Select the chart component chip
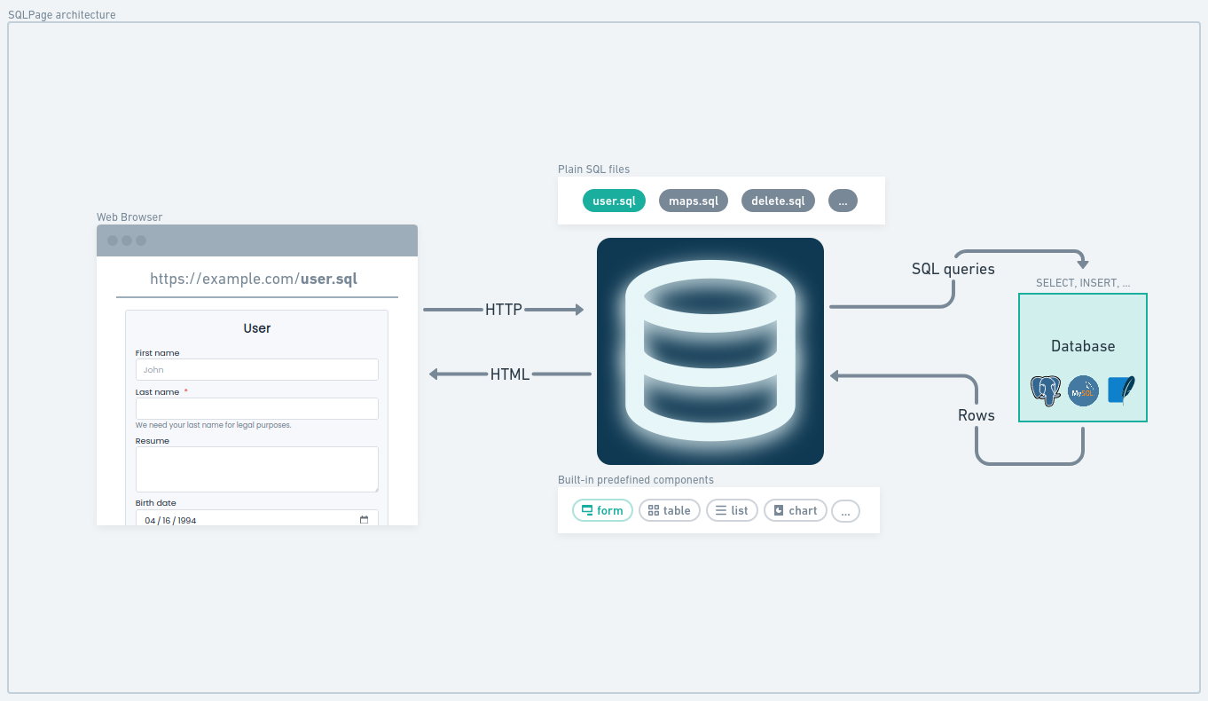The height and width of the screenshot is (701, 1208). click(796, 510)
